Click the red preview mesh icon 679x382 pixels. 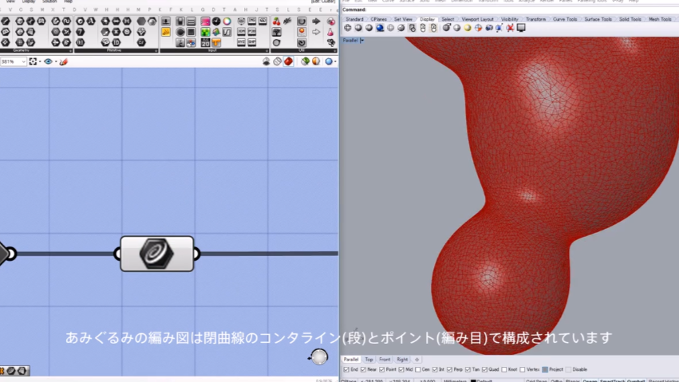click(x=288, y=61)
